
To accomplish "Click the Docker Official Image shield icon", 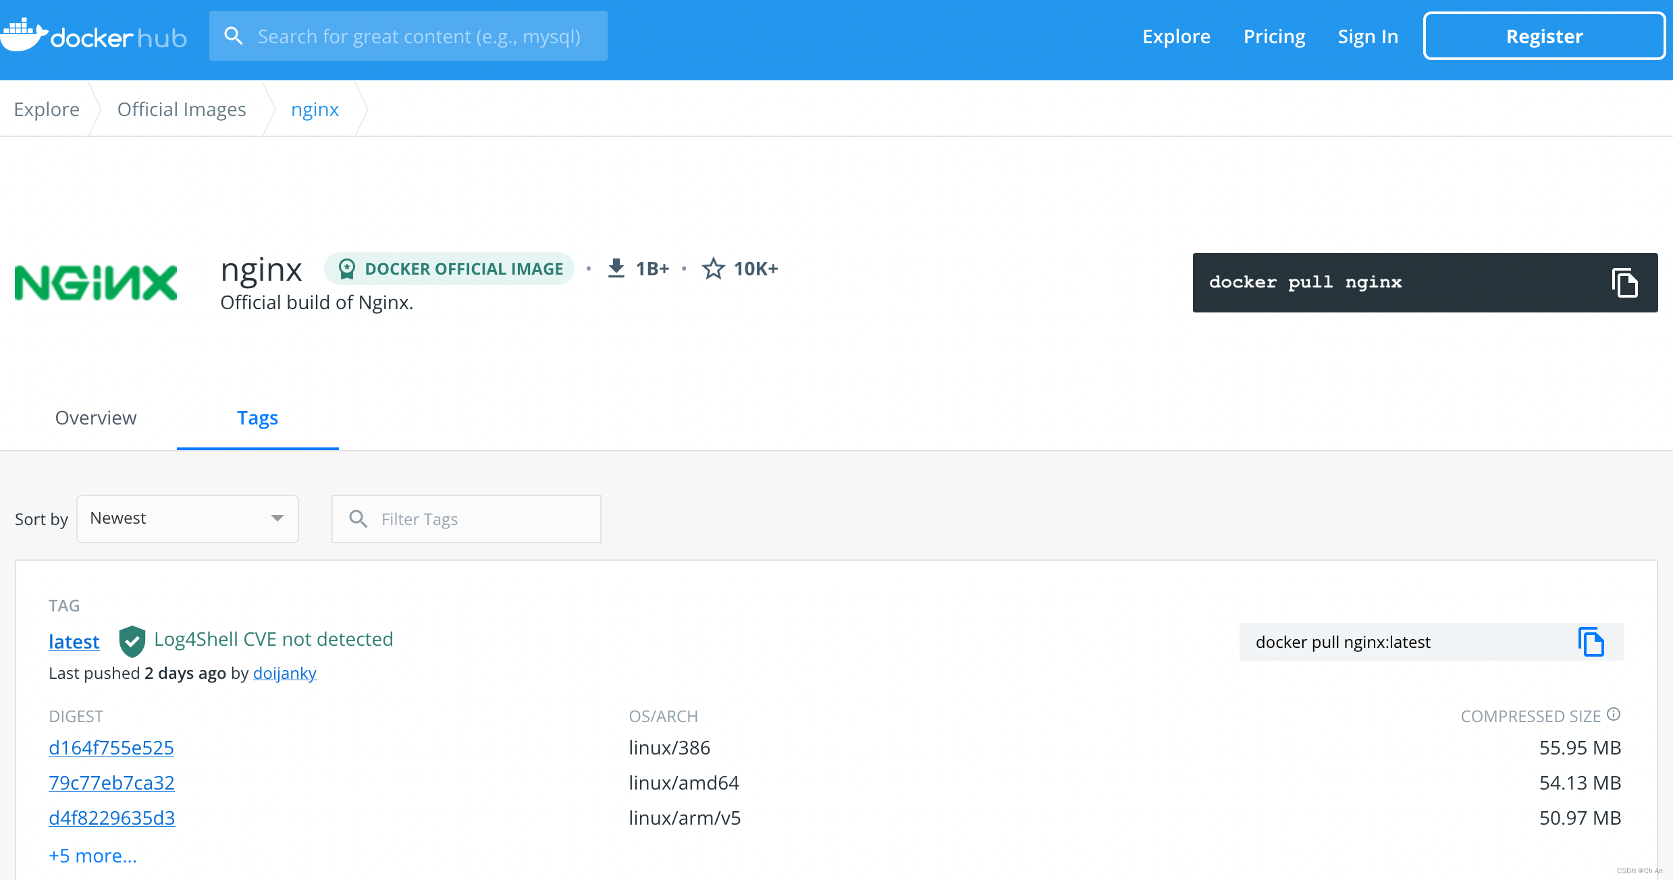I will click(x=346, y=267).
